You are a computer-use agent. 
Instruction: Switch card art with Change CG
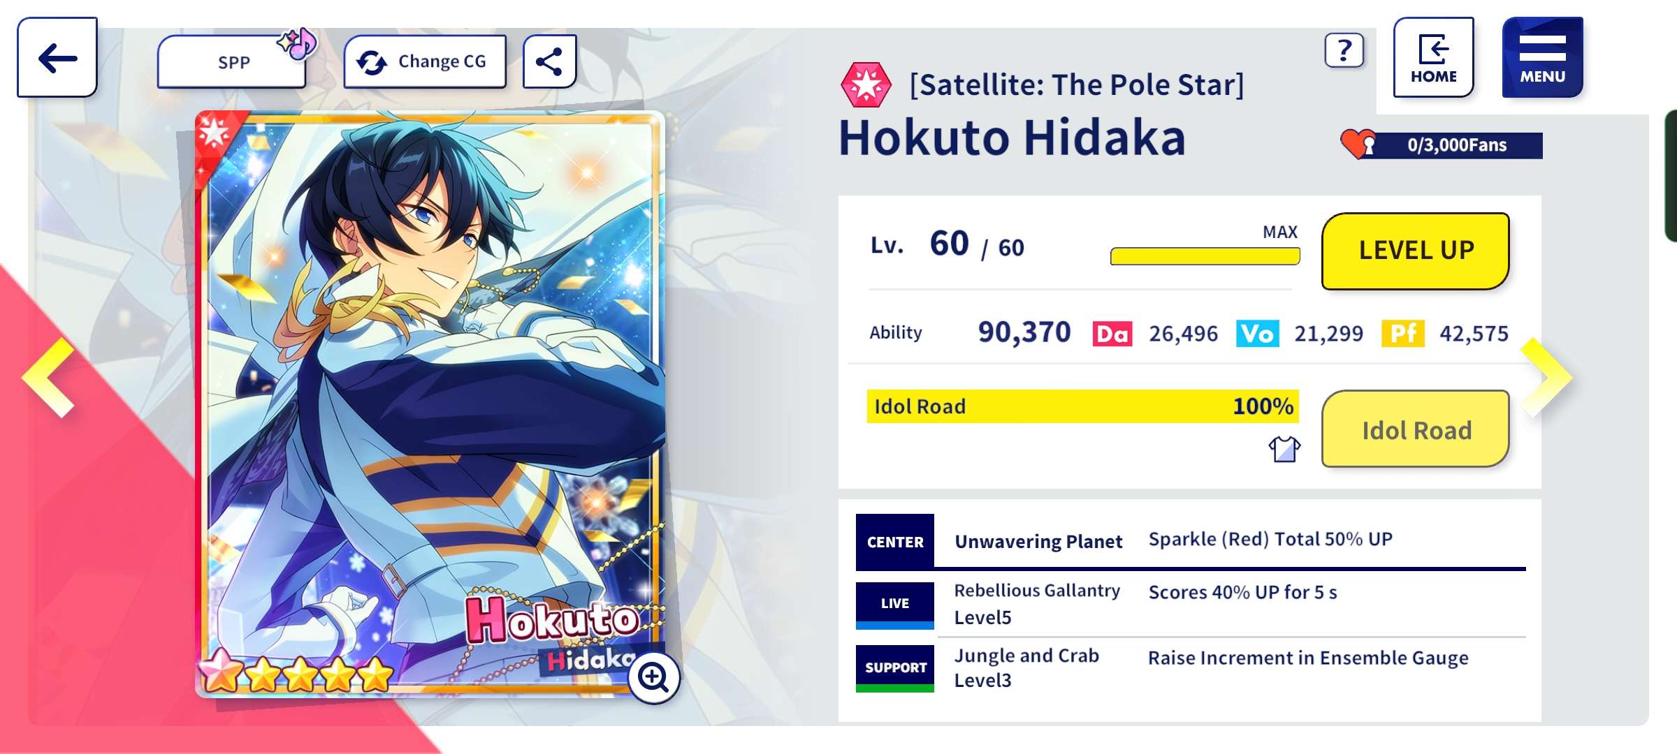click(425, 62)
